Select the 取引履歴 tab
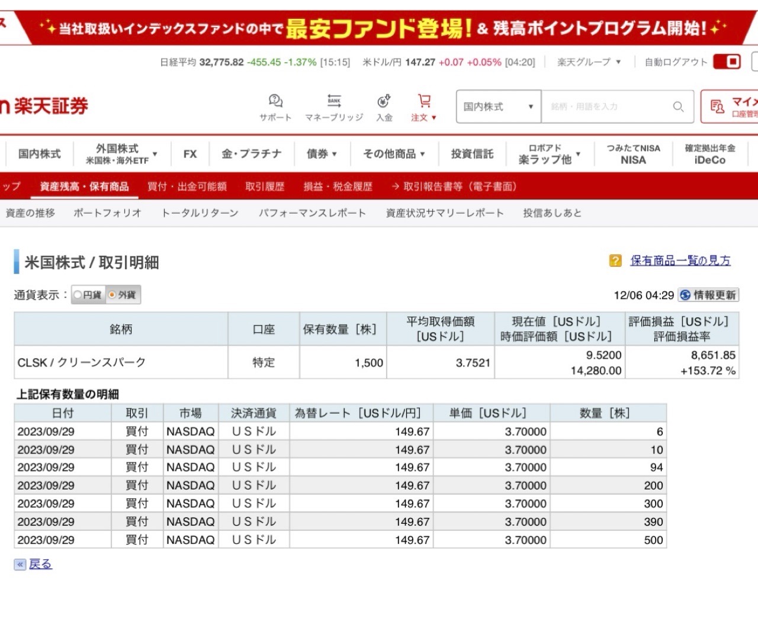This screenshot has height=628, width=758. 265,186
